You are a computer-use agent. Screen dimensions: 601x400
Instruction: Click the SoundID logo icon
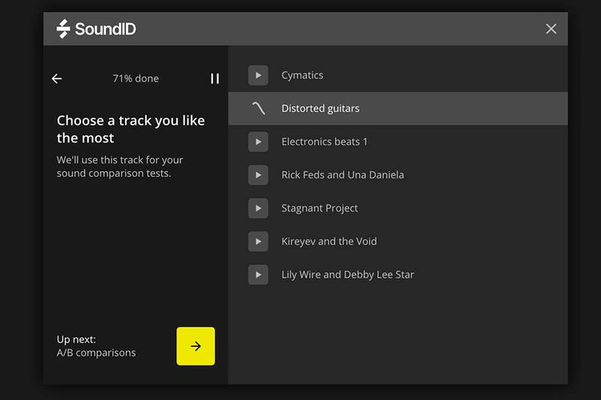point(64,29)
